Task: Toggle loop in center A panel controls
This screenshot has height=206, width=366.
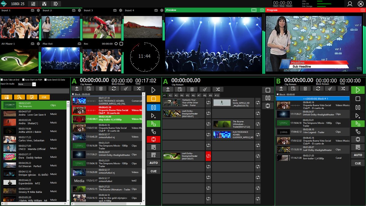Action: 268,106
